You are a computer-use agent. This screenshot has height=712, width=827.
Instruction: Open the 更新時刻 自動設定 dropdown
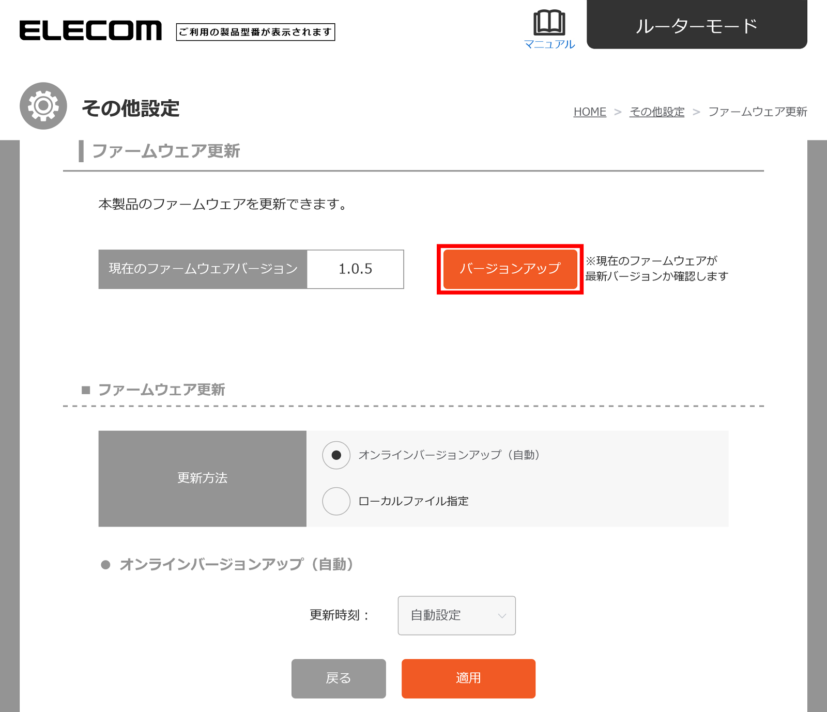457,615
